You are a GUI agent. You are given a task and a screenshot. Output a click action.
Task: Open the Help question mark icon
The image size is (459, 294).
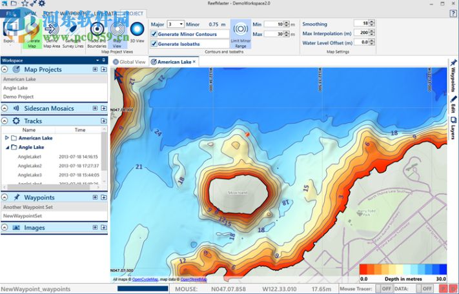click(x=453, y=13)
